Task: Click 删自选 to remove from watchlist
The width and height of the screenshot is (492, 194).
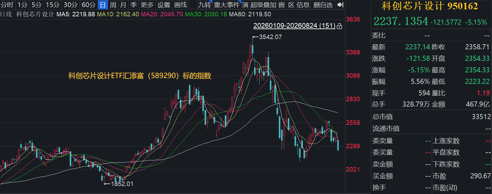Action: coord(323,5)
